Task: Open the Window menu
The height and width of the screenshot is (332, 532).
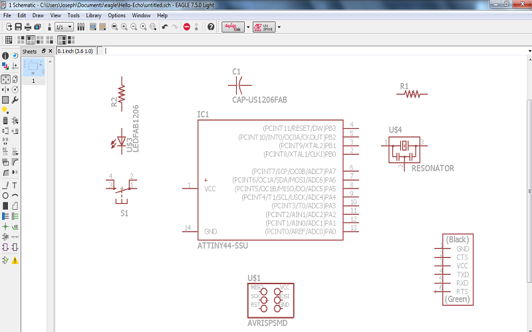Action: click(x=141, y=15)
